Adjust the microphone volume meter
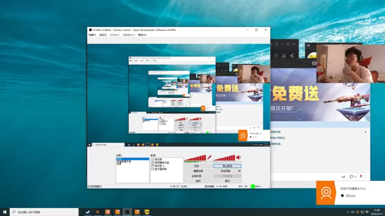 [195, 158]
